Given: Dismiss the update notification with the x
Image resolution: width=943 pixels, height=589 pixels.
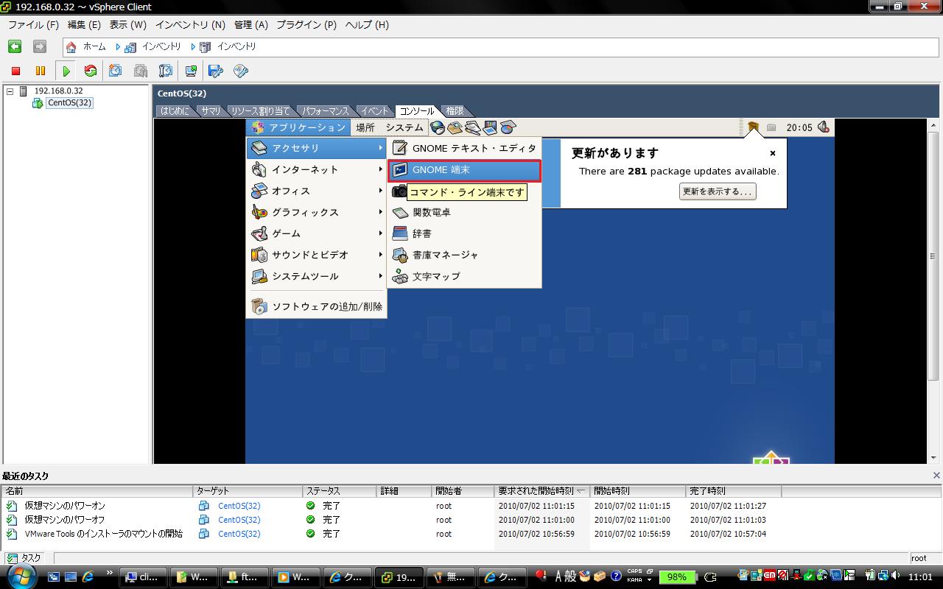Looking at the screenshot, I should 773,153.
